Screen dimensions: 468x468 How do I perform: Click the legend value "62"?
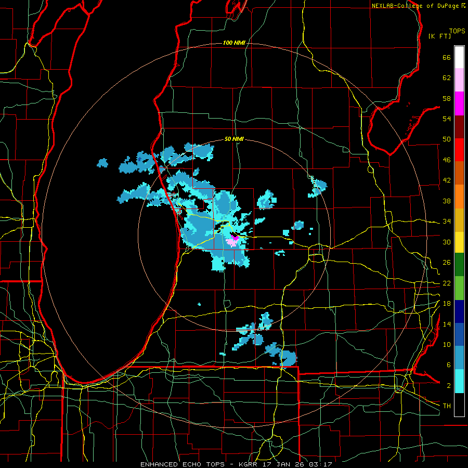point(447,78)
